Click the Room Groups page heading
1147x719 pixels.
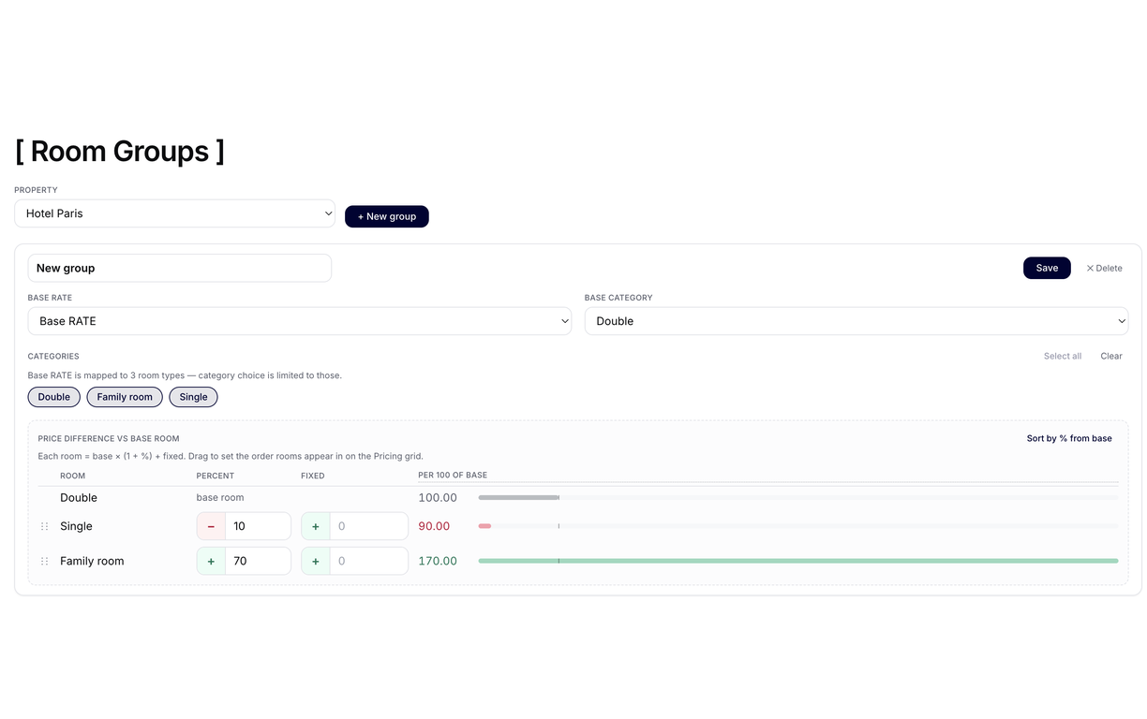click(120, 151)
